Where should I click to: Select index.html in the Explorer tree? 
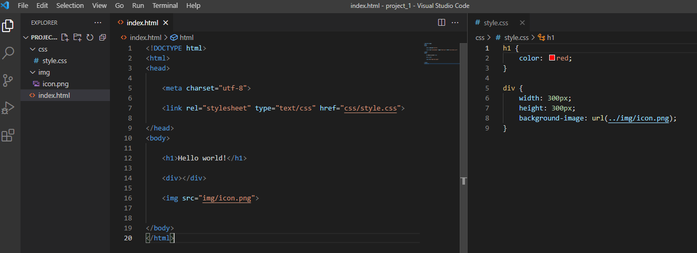pos(54,95)
